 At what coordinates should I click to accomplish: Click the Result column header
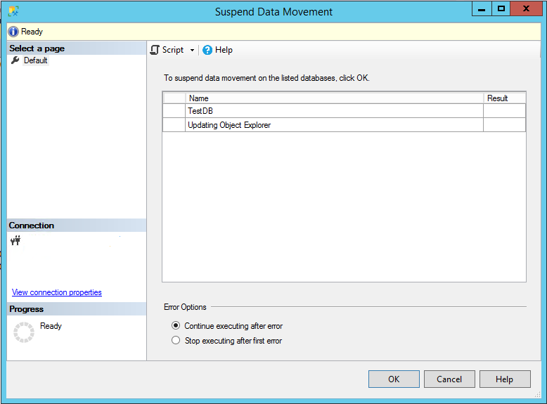pos(504,98)
